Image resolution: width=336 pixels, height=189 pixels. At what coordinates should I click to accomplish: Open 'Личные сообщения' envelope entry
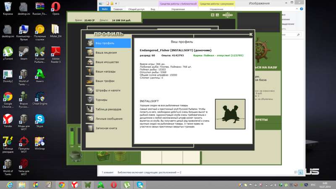[108, 118]
